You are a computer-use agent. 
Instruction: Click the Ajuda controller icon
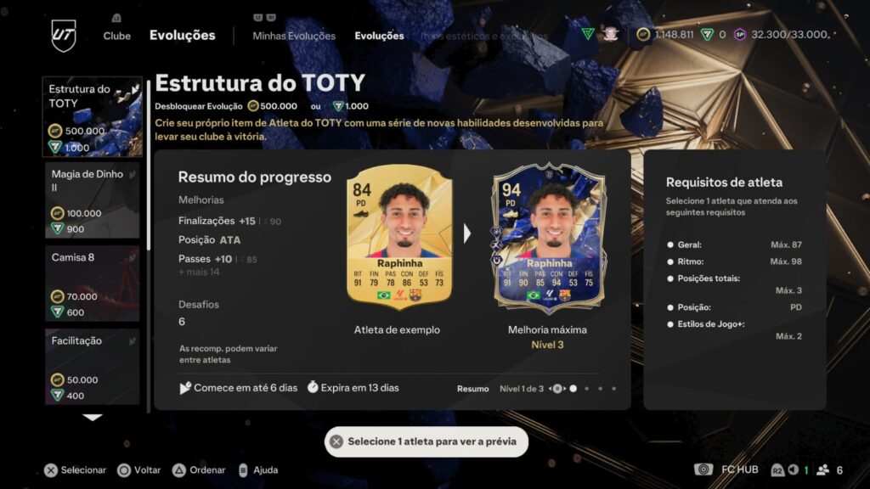pyautogui.click(x=243, y=470)
